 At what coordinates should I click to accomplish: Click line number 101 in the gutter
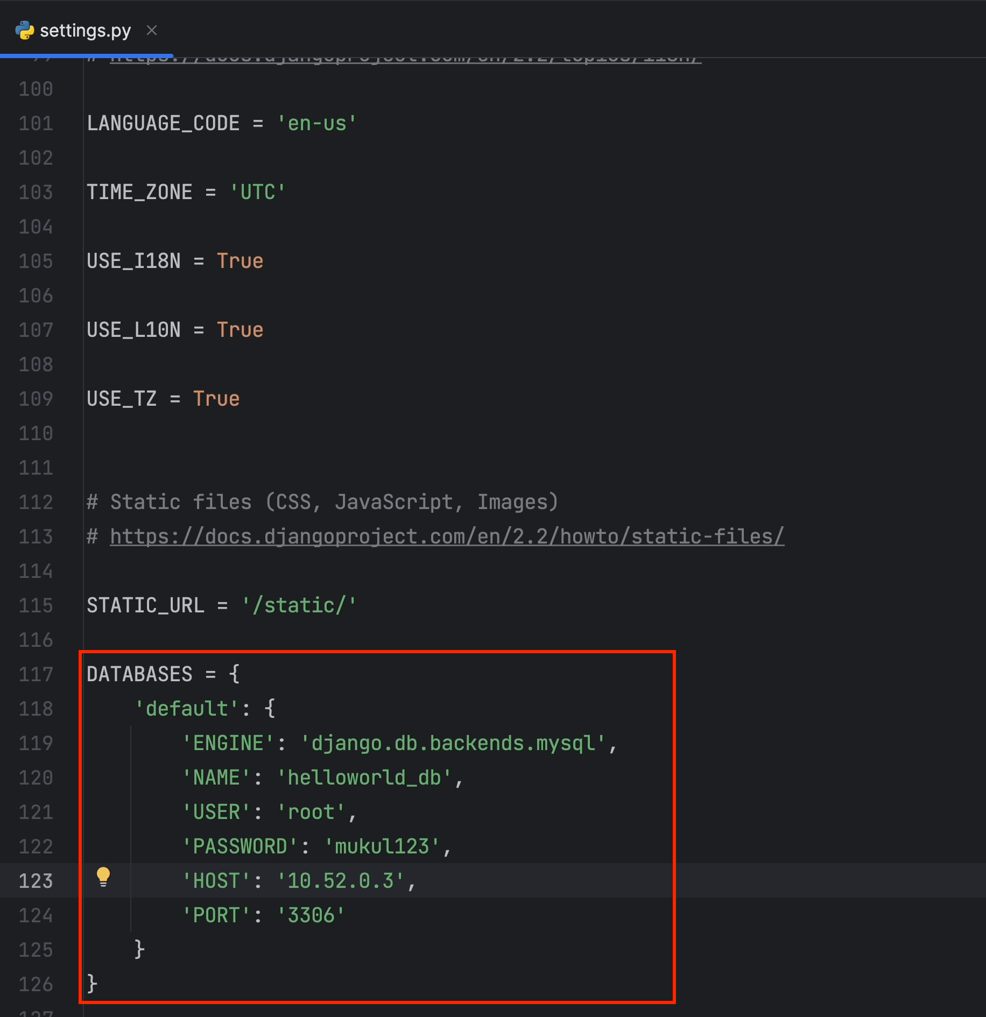pos(36,124)
